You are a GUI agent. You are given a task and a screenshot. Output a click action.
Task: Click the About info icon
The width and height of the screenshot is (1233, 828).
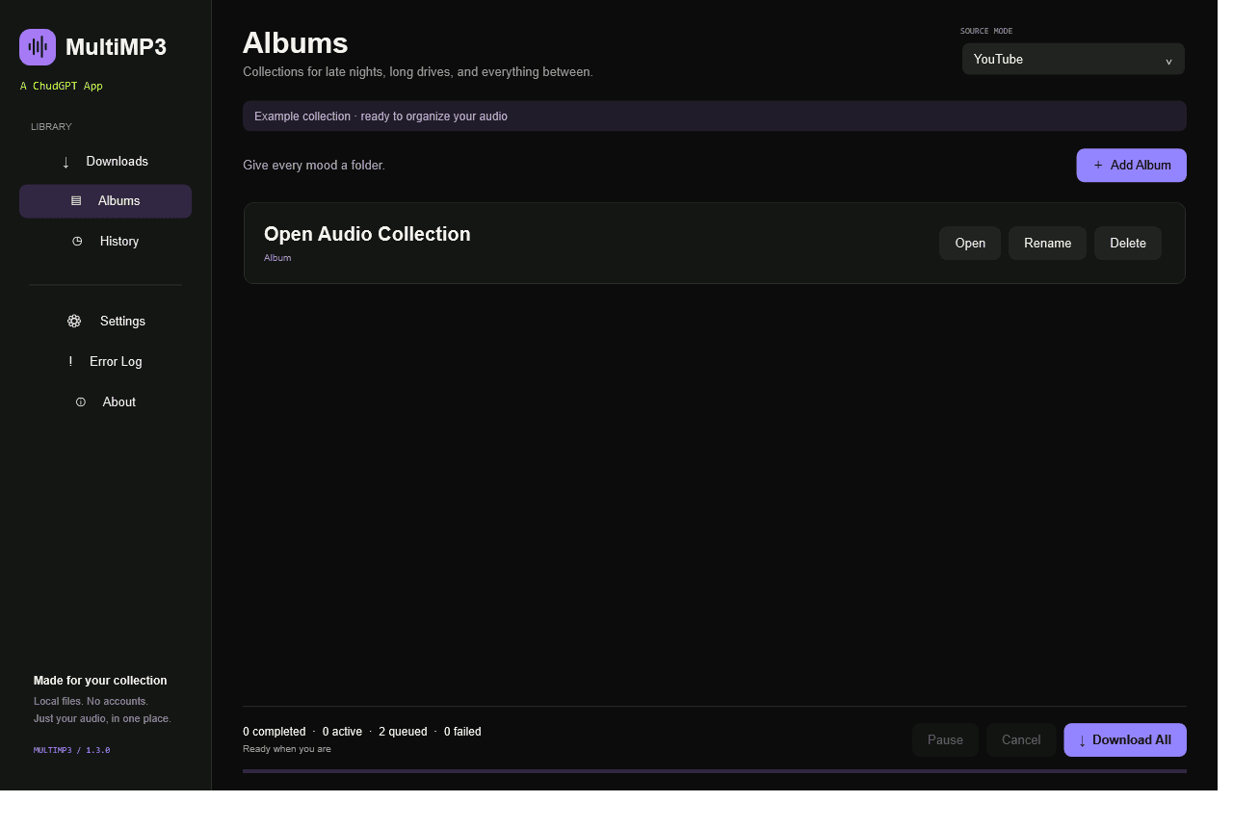point(81,402)
